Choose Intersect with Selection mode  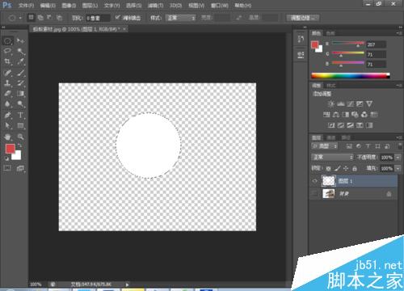coord(59,18)
